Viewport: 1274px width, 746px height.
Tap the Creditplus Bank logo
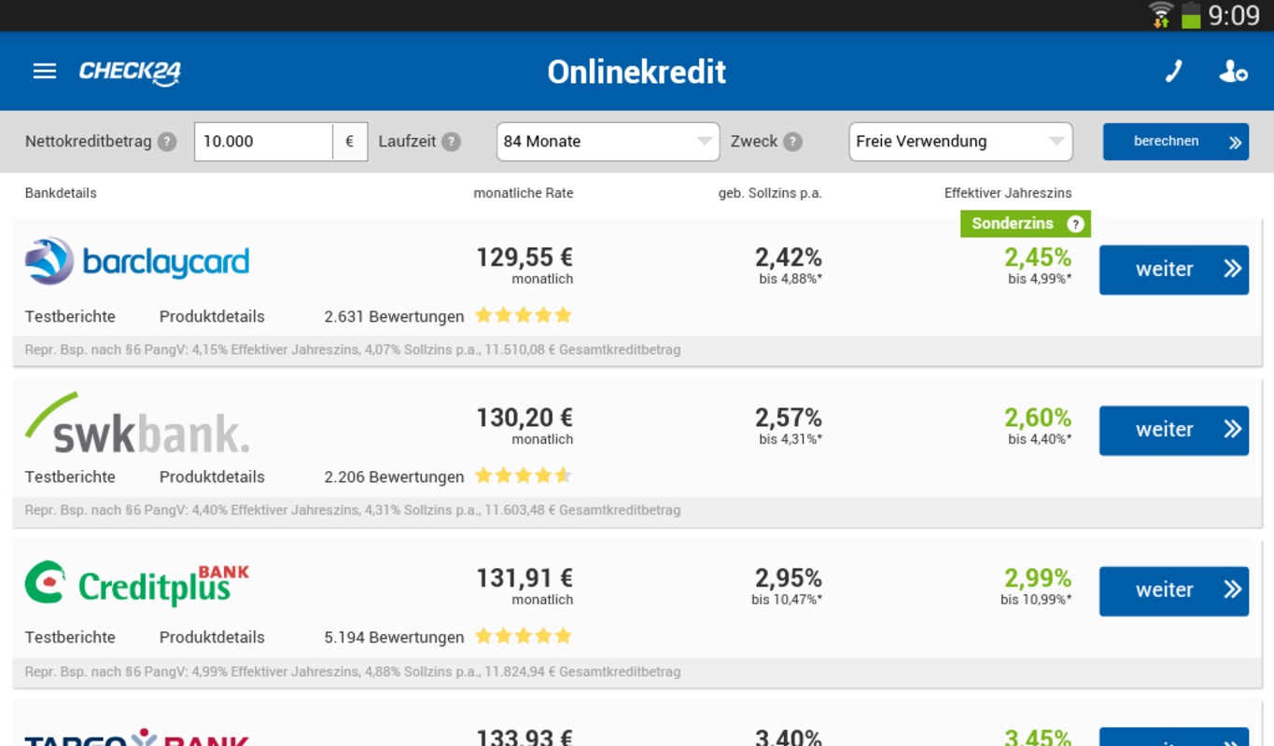(137, 584)
